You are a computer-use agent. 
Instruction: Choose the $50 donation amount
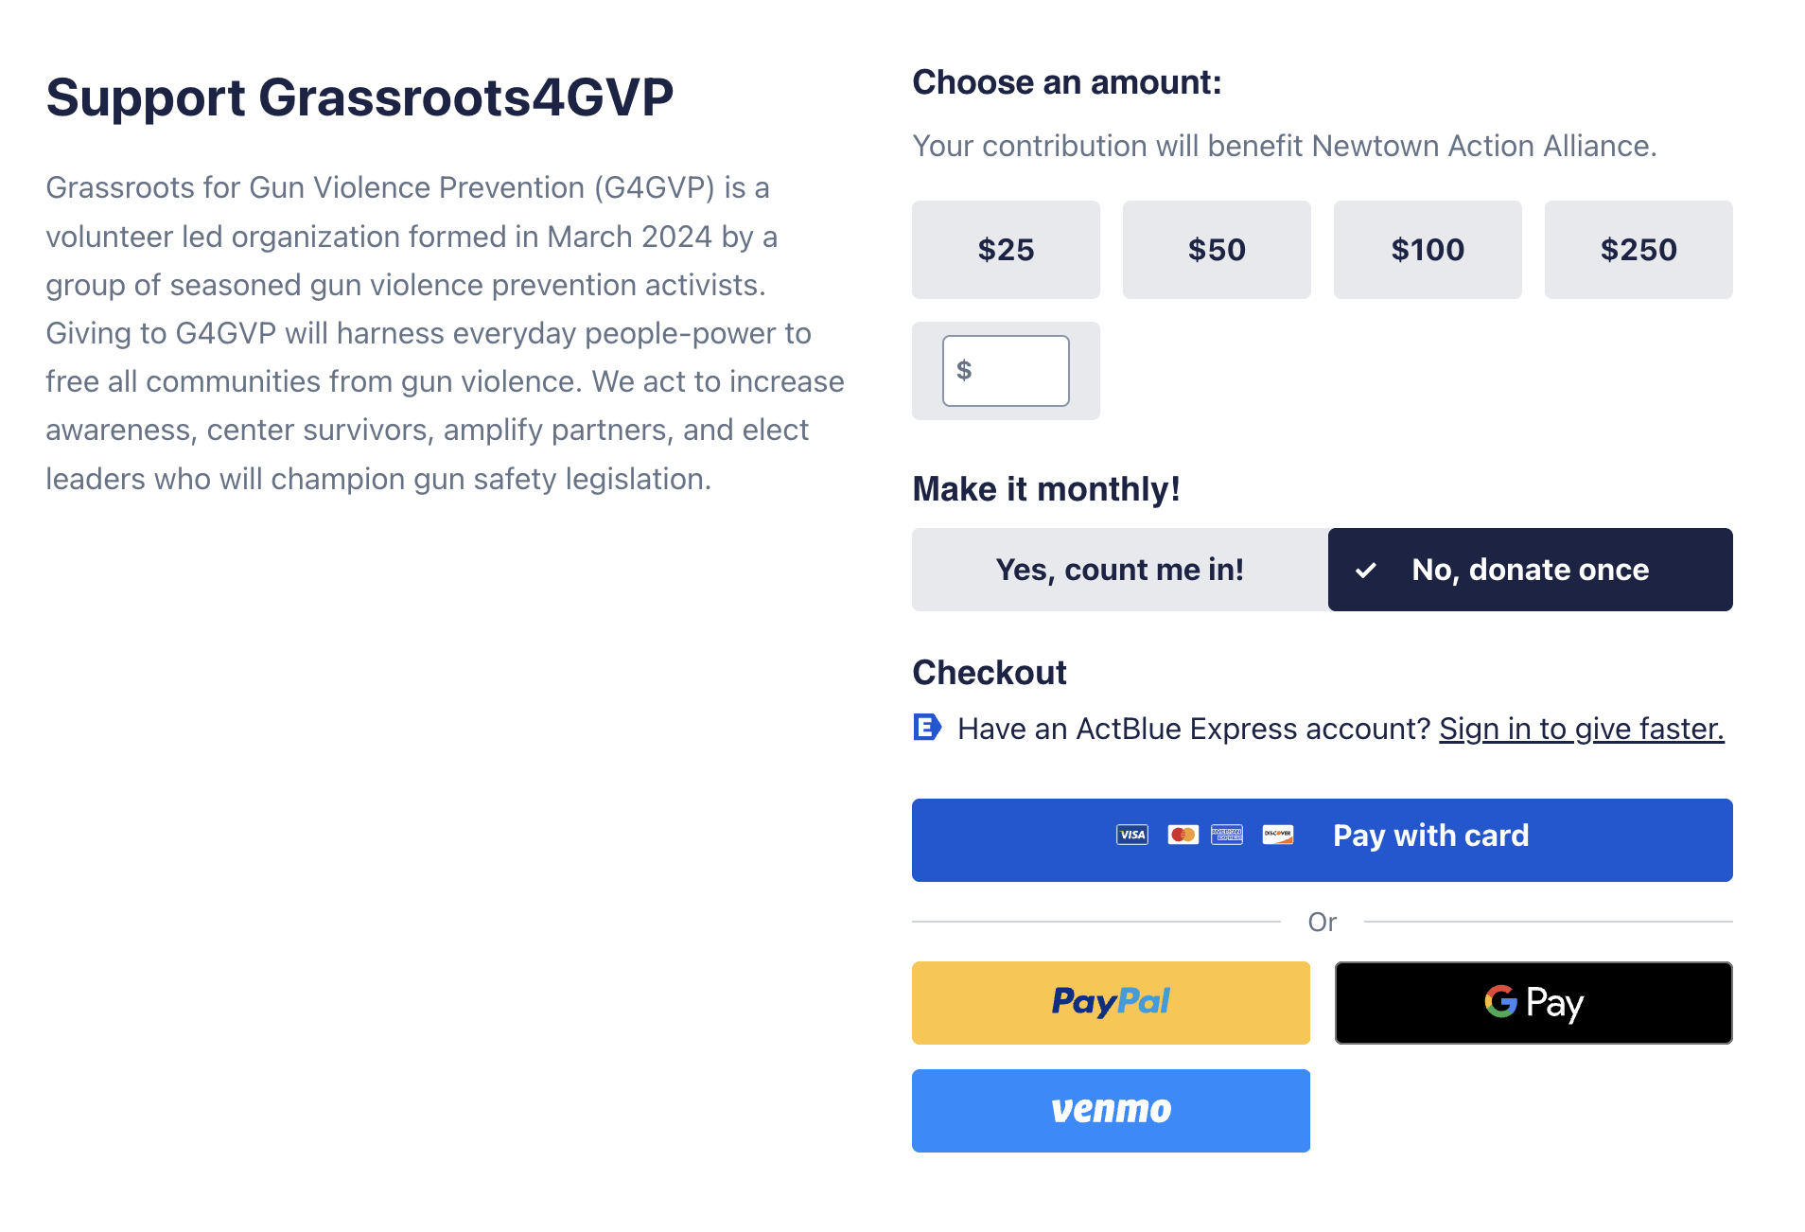point(1217,250)
